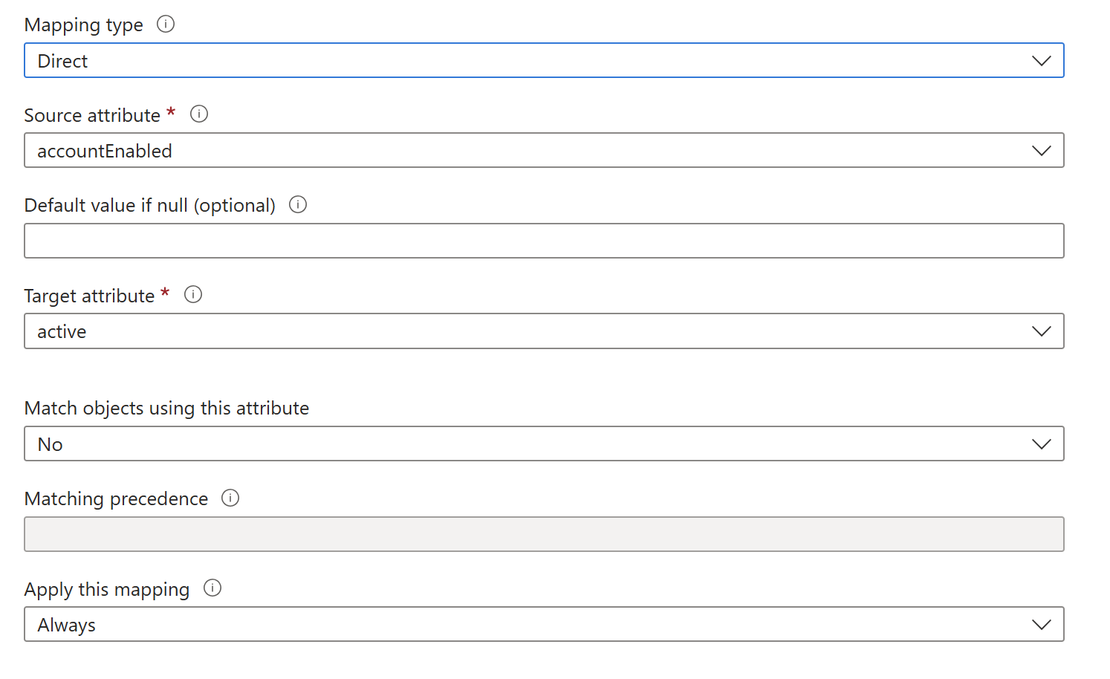Expand Match objects using this attribute dropdown
The image size is (1110, 679).
tap(520, 444)
